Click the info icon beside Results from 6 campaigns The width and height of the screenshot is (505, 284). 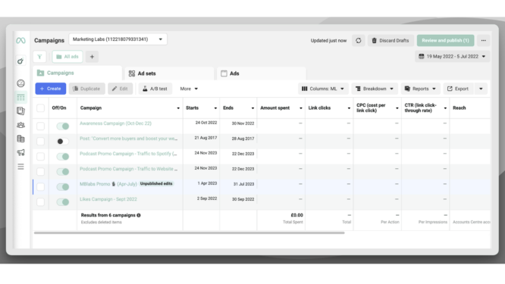point(139,215)
